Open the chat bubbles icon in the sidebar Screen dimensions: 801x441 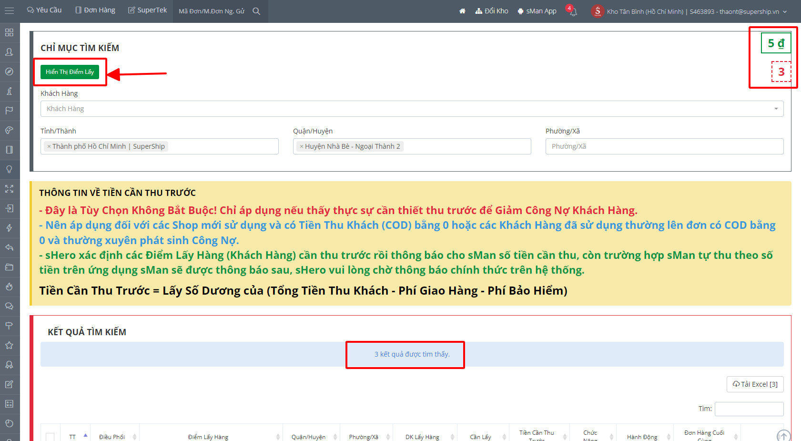point(9,306)
